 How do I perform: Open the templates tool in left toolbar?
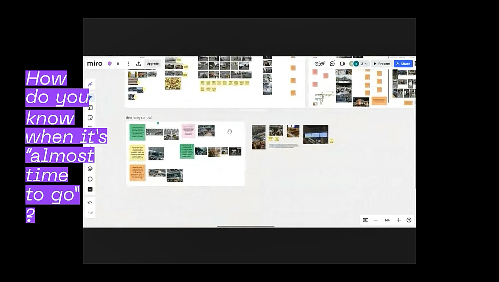point(90,108)
